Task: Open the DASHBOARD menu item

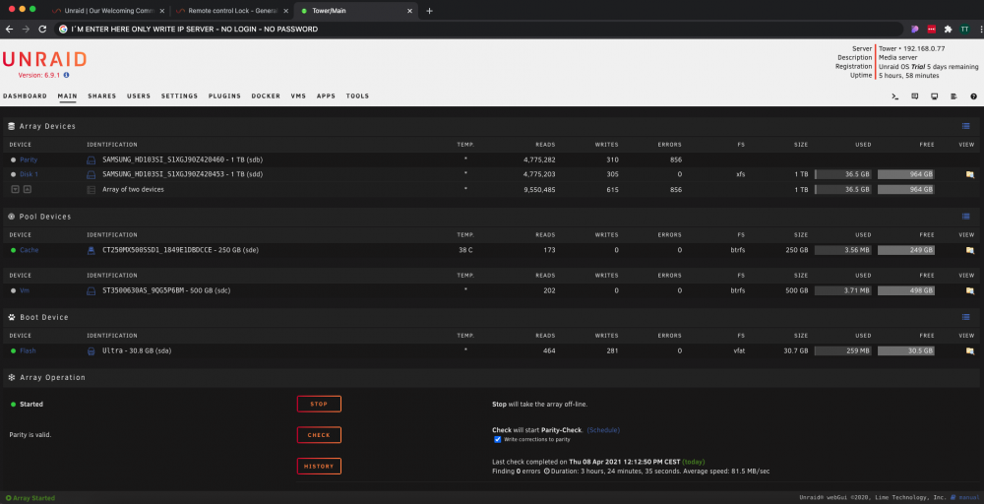Action: pos(26,96)
